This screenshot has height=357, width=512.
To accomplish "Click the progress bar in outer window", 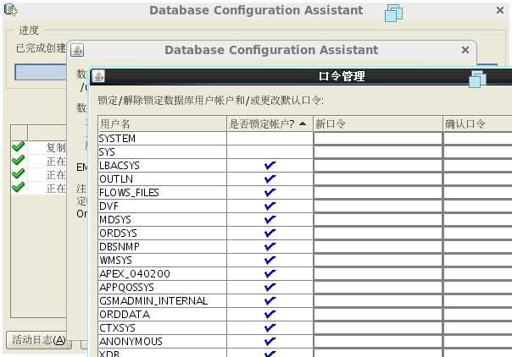I will click(41, 72).
